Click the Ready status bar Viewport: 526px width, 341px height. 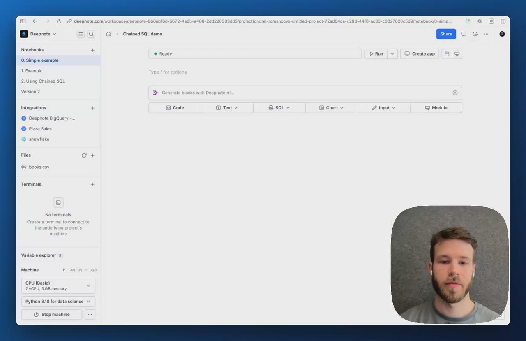[255, 54]
